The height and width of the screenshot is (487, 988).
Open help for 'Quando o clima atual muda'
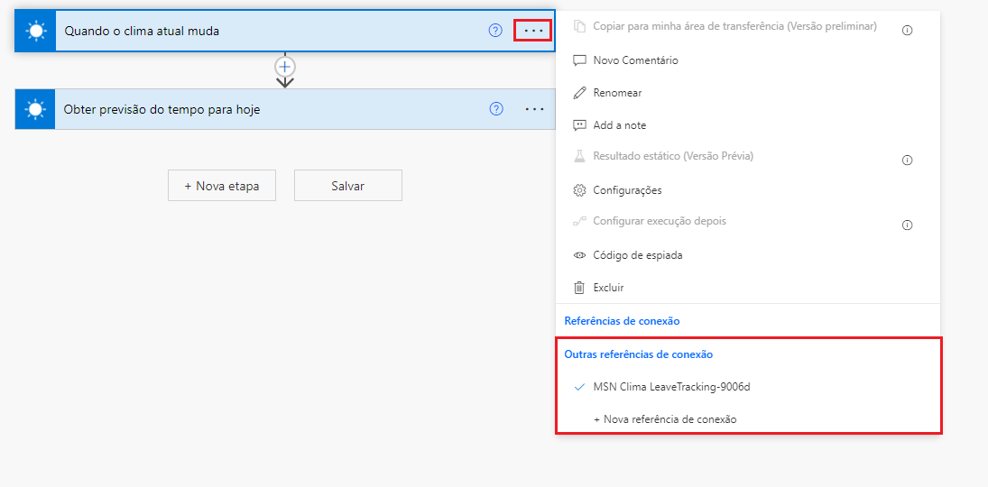(x=495, y=31)
